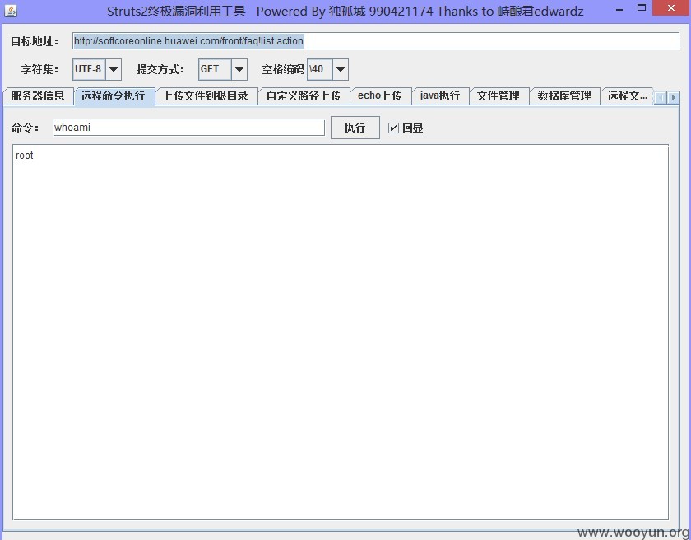Open the 文件管理 tab
The width and height of the screenshot is (691, 540).
(x=499, y=95)
